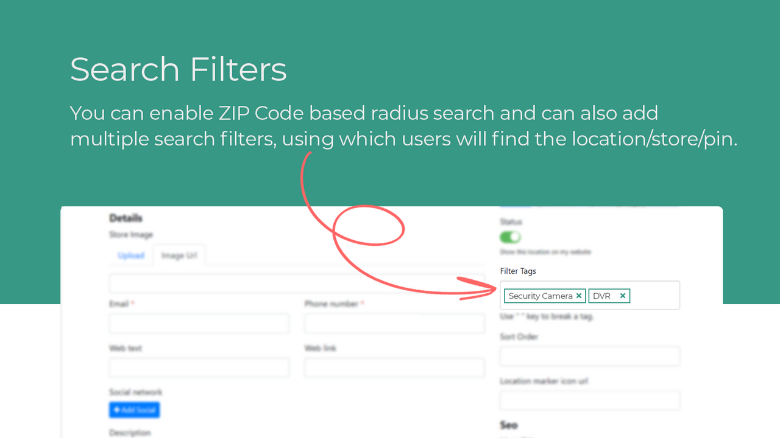Screen dimensions: 780x438
Task: Remove the DVR filter tag
Action: click(x=623, y=296)
